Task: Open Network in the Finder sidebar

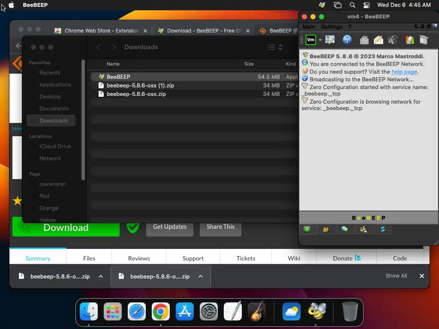Action: (50, 159)
